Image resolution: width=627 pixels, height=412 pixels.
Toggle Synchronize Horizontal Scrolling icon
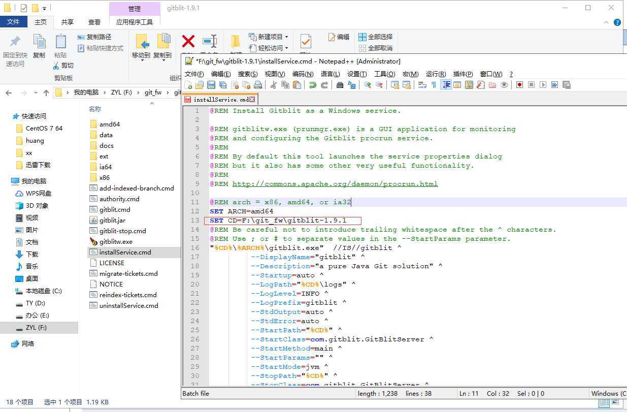tap(406, 85)
